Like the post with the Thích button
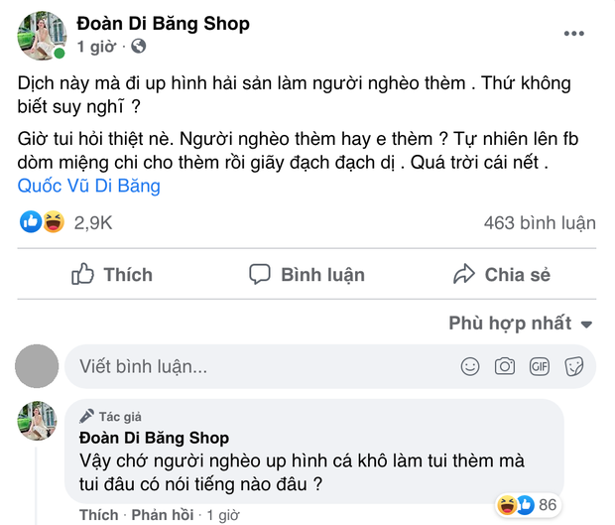The height and width of the screenshot is (525, 615). [112, 275]
